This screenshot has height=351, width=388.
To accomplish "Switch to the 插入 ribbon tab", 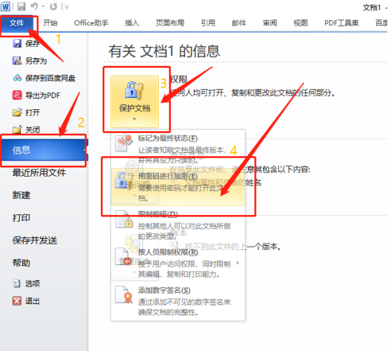I will 132,23.
